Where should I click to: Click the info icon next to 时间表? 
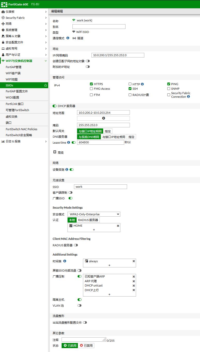click(x=65, y=261)
